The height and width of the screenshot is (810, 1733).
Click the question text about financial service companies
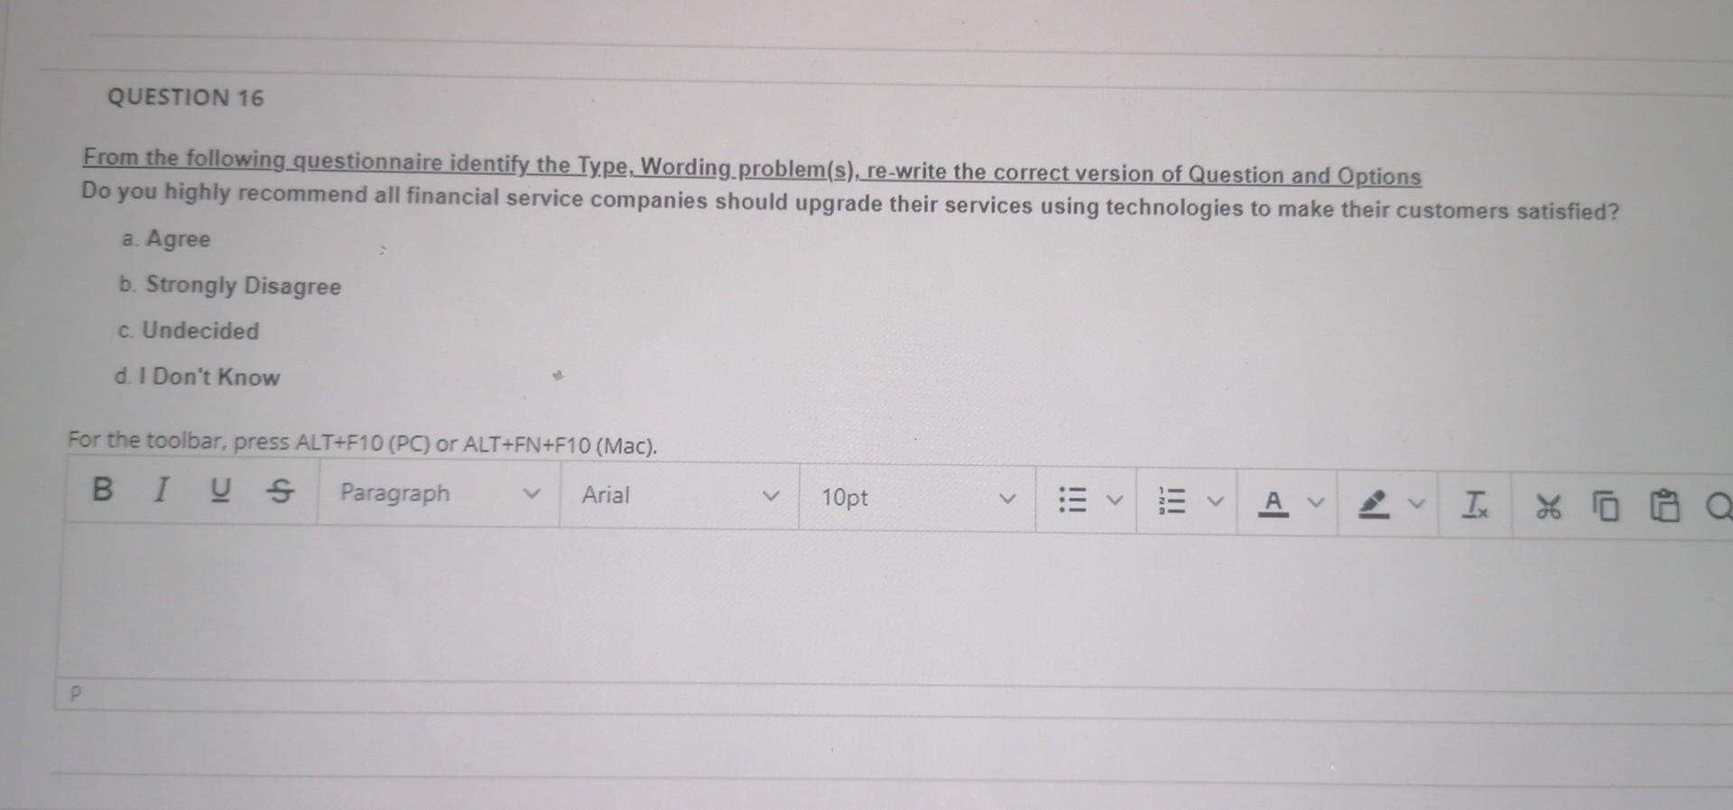point(850,202)
